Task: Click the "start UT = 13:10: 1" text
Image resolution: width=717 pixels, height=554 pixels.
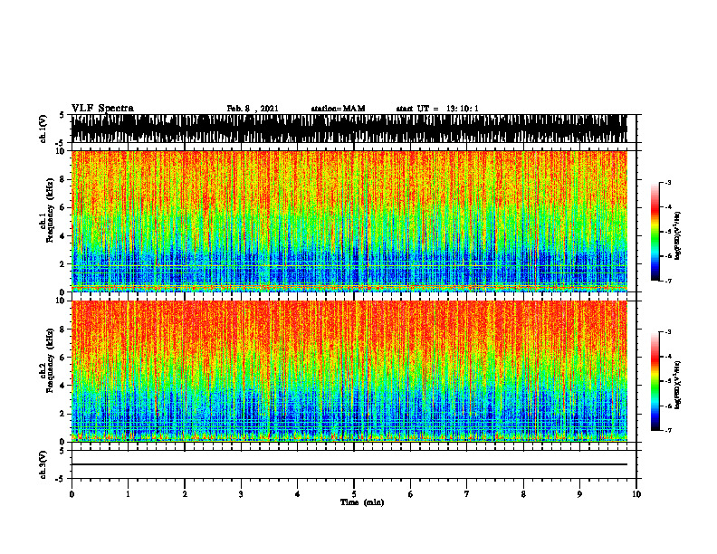Action: 437,109
